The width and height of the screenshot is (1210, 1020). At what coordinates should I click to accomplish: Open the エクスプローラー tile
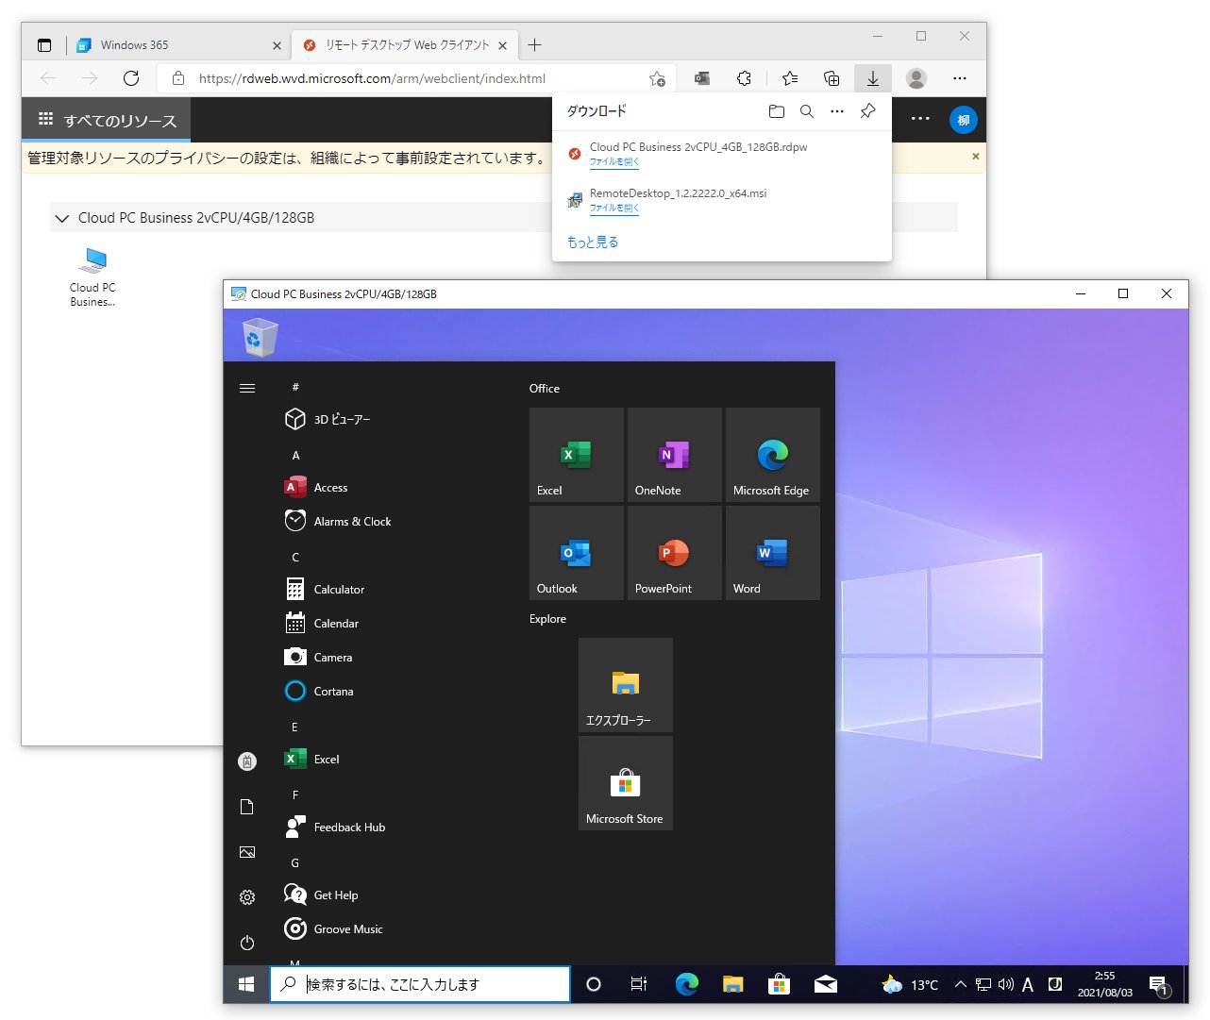(626, 685)
